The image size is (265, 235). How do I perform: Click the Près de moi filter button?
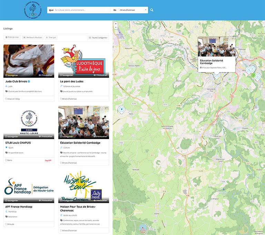(x=12, y=37)
